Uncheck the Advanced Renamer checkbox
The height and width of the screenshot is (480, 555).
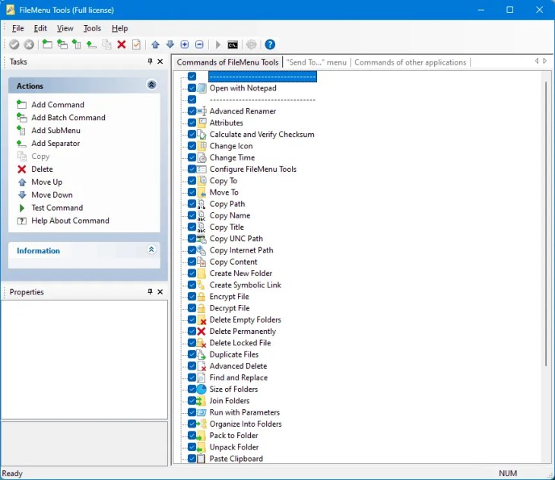tap(192, 111)
